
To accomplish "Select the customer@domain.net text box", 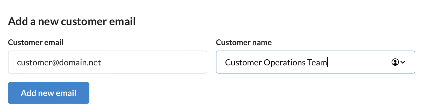I will click(108, 62).
